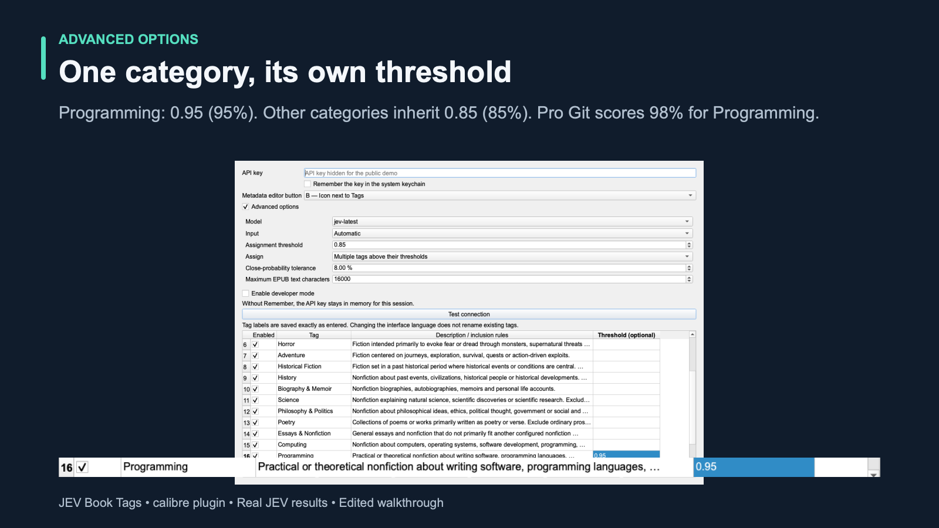Image resolution: width=939 pixels, height=528 pixels.
Task: Toggle the Enabled checkbox for Biography & Memoir
Action: point(255,389)
